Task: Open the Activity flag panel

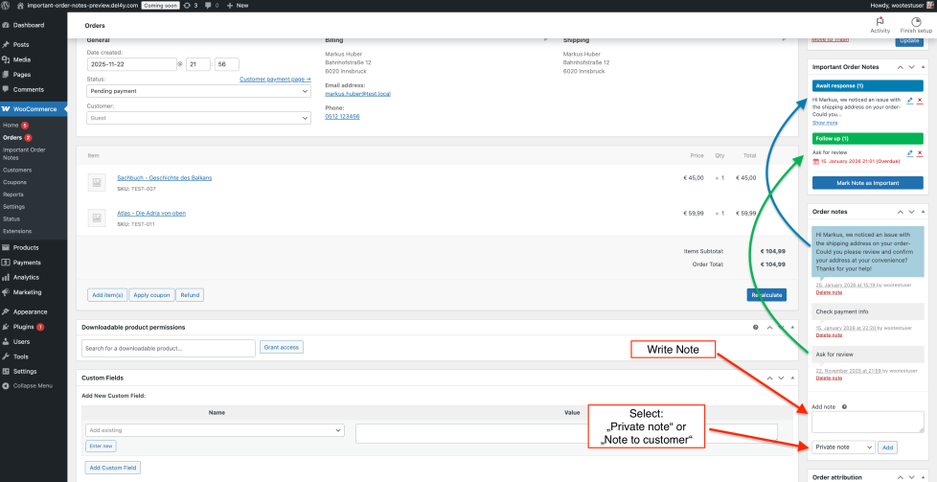Action: point(880,25)
